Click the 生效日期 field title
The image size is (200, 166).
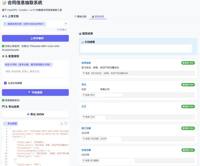pyautogui.click(x=86, y=150)
